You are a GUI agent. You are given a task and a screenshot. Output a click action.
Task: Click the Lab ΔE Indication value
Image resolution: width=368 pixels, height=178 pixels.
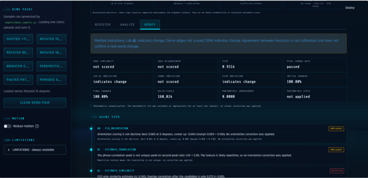[x=110, y=81]
